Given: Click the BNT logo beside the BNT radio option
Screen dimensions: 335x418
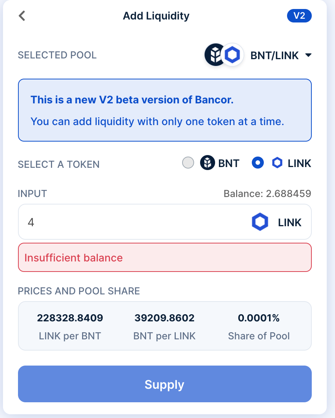Looking at the screenshot, I should (207, 163).
